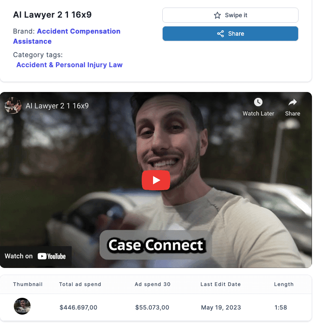The height and width of the screenshot is (323, 317).
Task: Play the AI Lawyer YouTube video
Action: (x=156, y=180)
